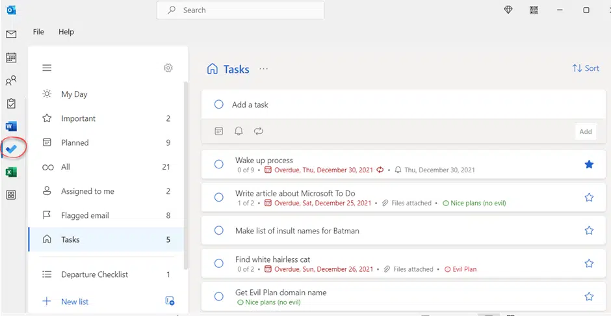Launch Word from the app rail
The width and height of the screenshot is (611, 316).
pyautogui.click(x=11, y=126)
